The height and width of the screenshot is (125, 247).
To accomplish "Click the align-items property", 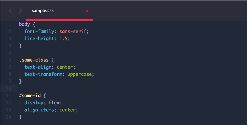I will (x=39, y=110).
